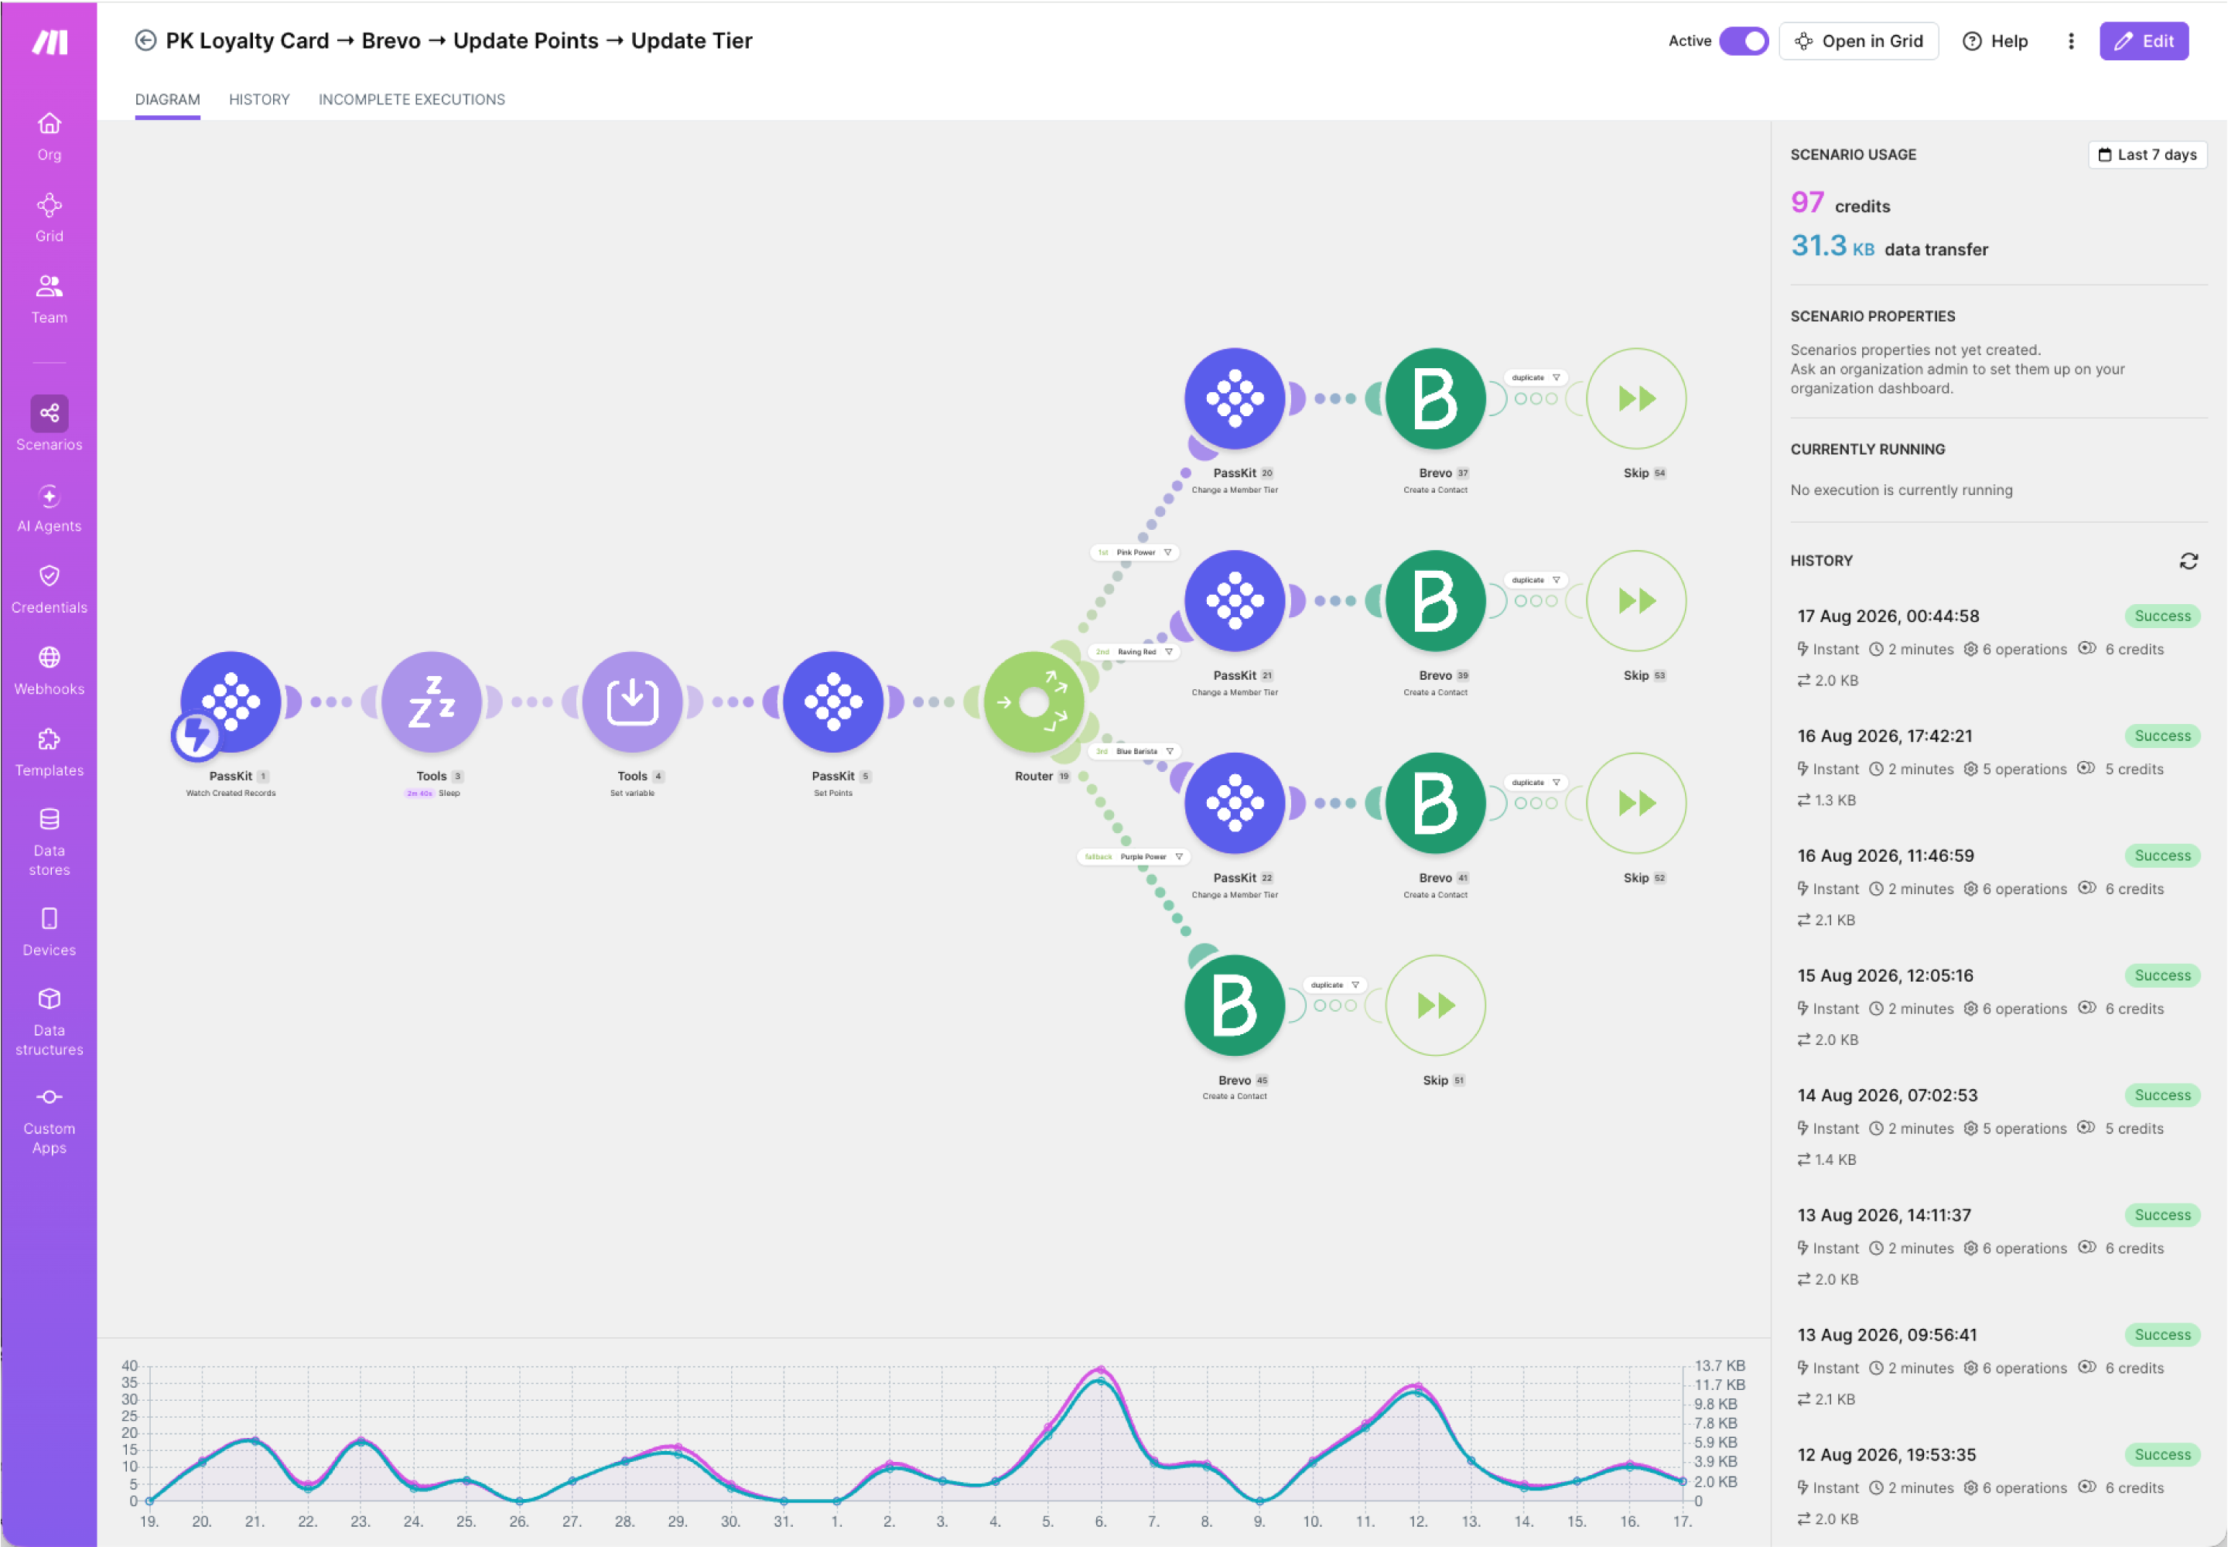Open the Pink Power route filter
The width and height of the screenshot is (2228, 1547).
click(x=1134, y=552)
